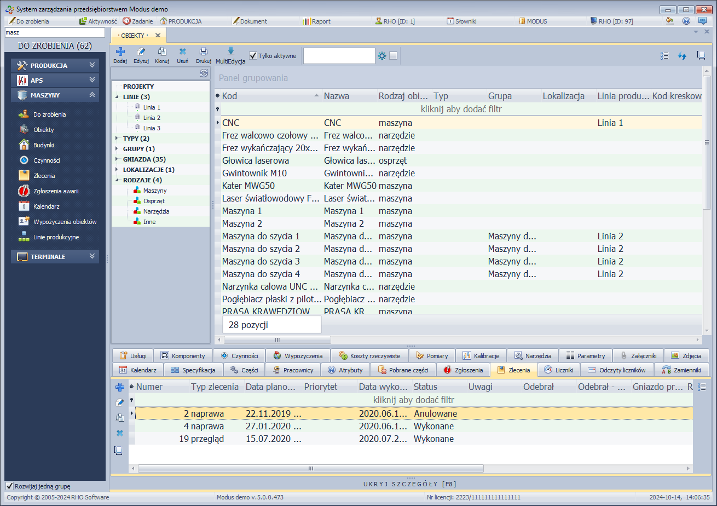Click the Dodaj (add) icon in toolbar
This screenshot has width=717, height=506.
pos(120,52)
